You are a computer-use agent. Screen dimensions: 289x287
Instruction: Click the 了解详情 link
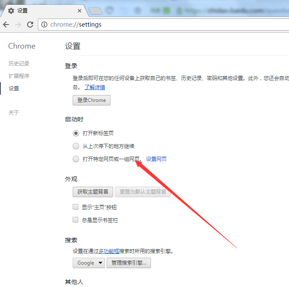click(95, 87)
